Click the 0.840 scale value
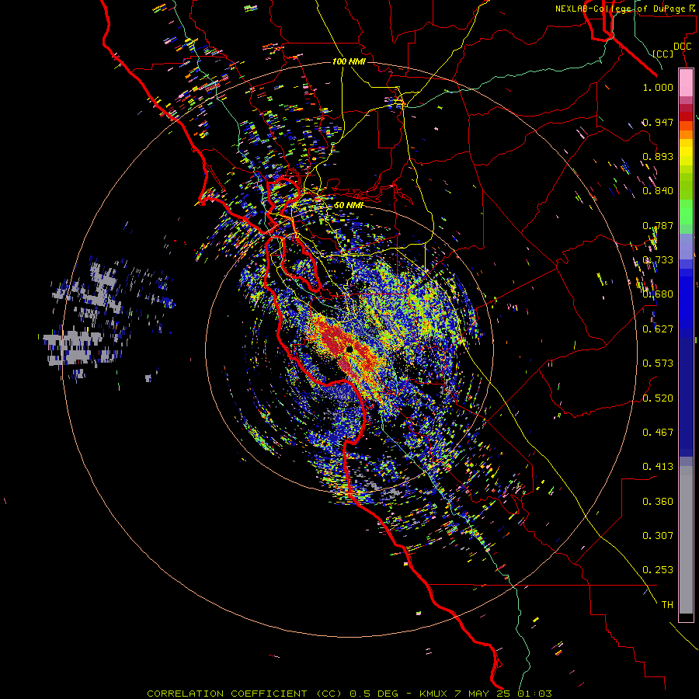The width and height of the screenshot is (699, 699). (658, 191)
